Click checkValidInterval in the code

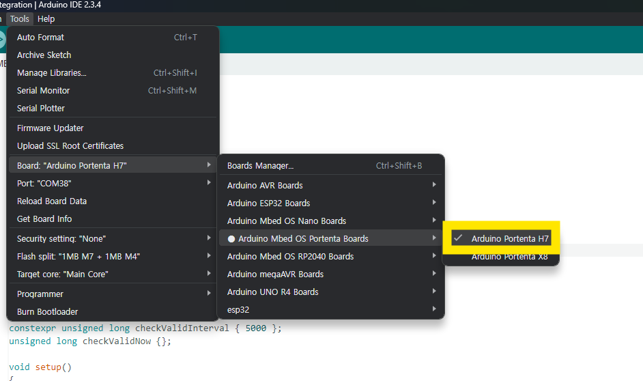(x=182, y=328)
